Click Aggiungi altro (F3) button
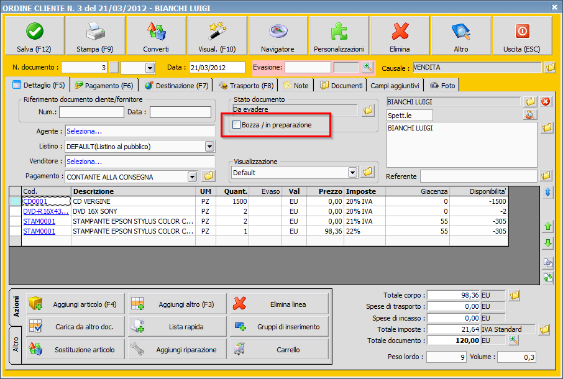Screen dimensions: 563x379 (177, 304)
